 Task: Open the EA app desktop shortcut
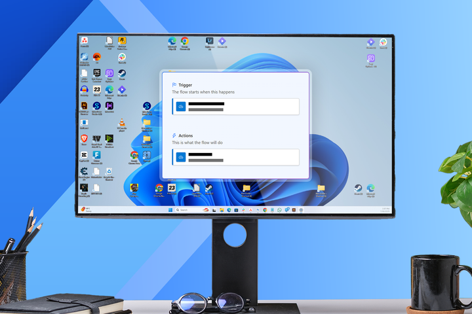tap(96, 57)
